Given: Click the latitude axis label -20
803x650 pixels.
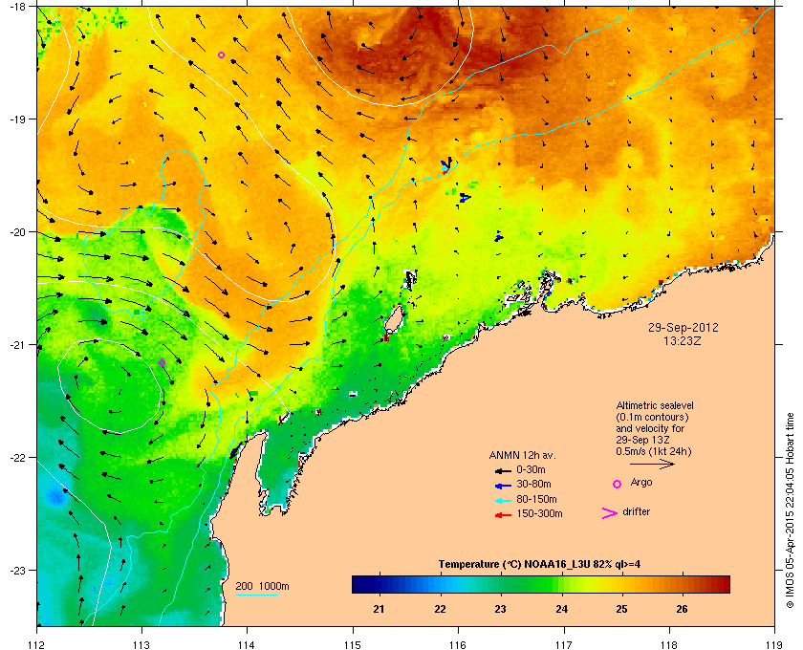Looking at the screenshot, I should click(17, 231).
